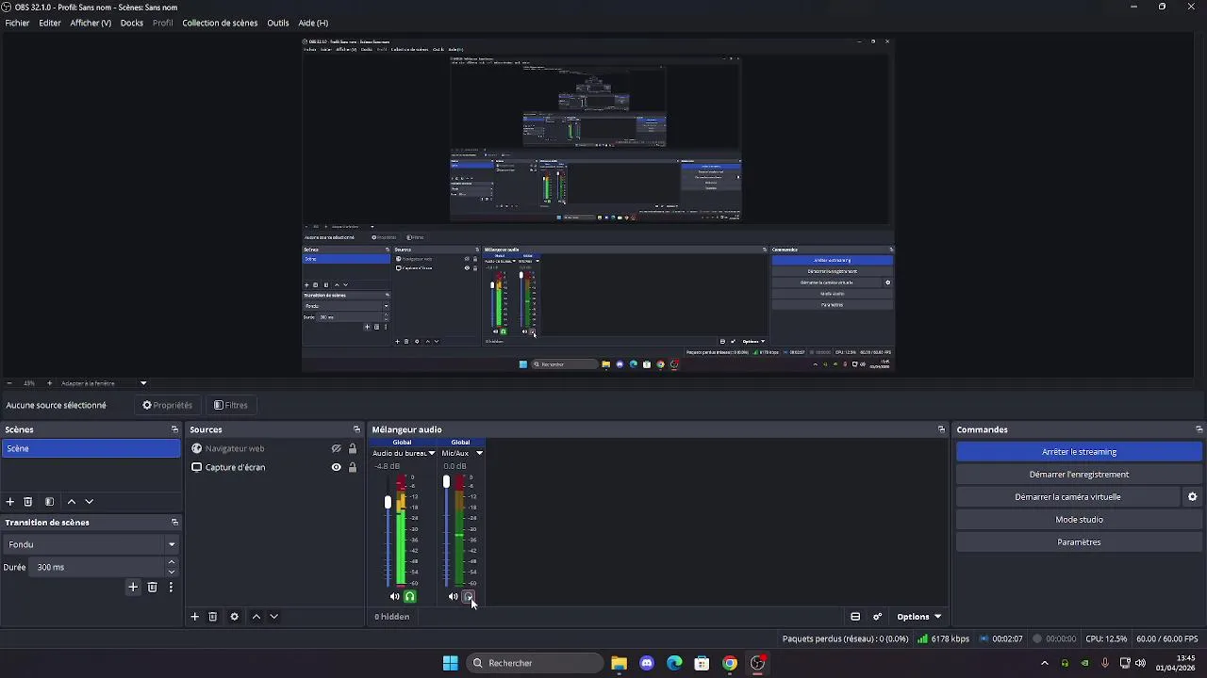
Task: Open the Fondu transition dropdown
Action: click(91, 544)
